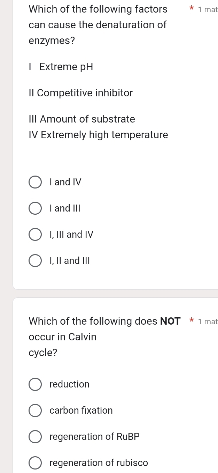This screenshot has height=473, width=218.
Task: Click the "Competitive inhibitor" statement text
Action: pos(80,93)
